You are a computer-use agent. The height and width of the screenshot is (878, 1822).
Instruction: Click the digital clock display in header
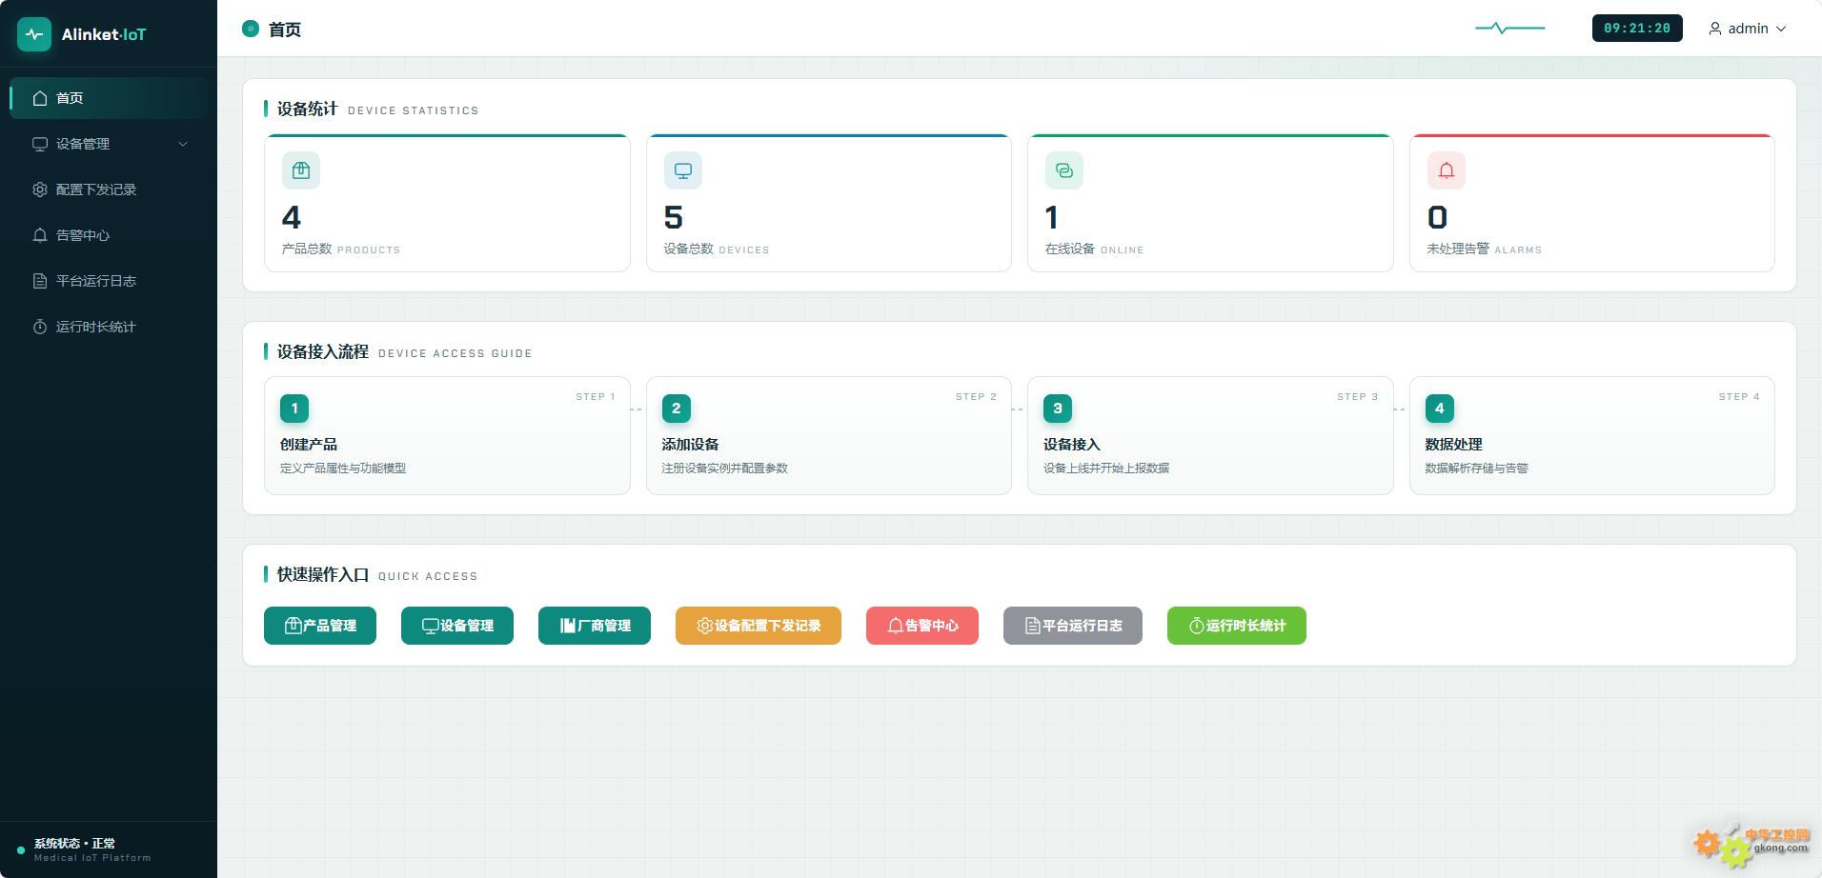(1637, 29)
